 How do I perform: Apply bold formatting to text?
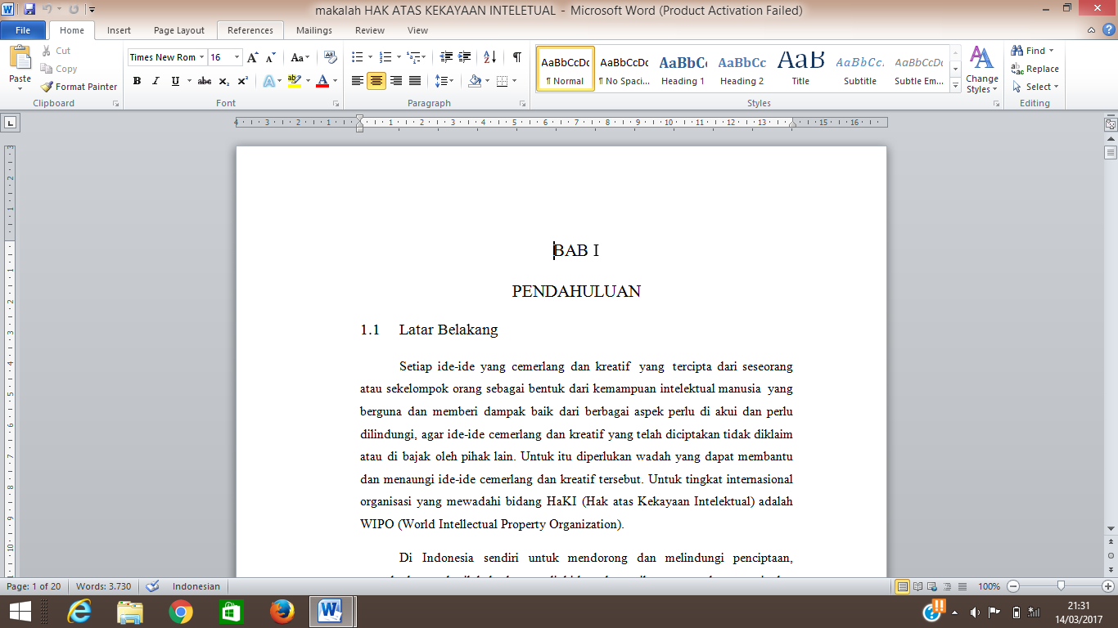(137, 81)
